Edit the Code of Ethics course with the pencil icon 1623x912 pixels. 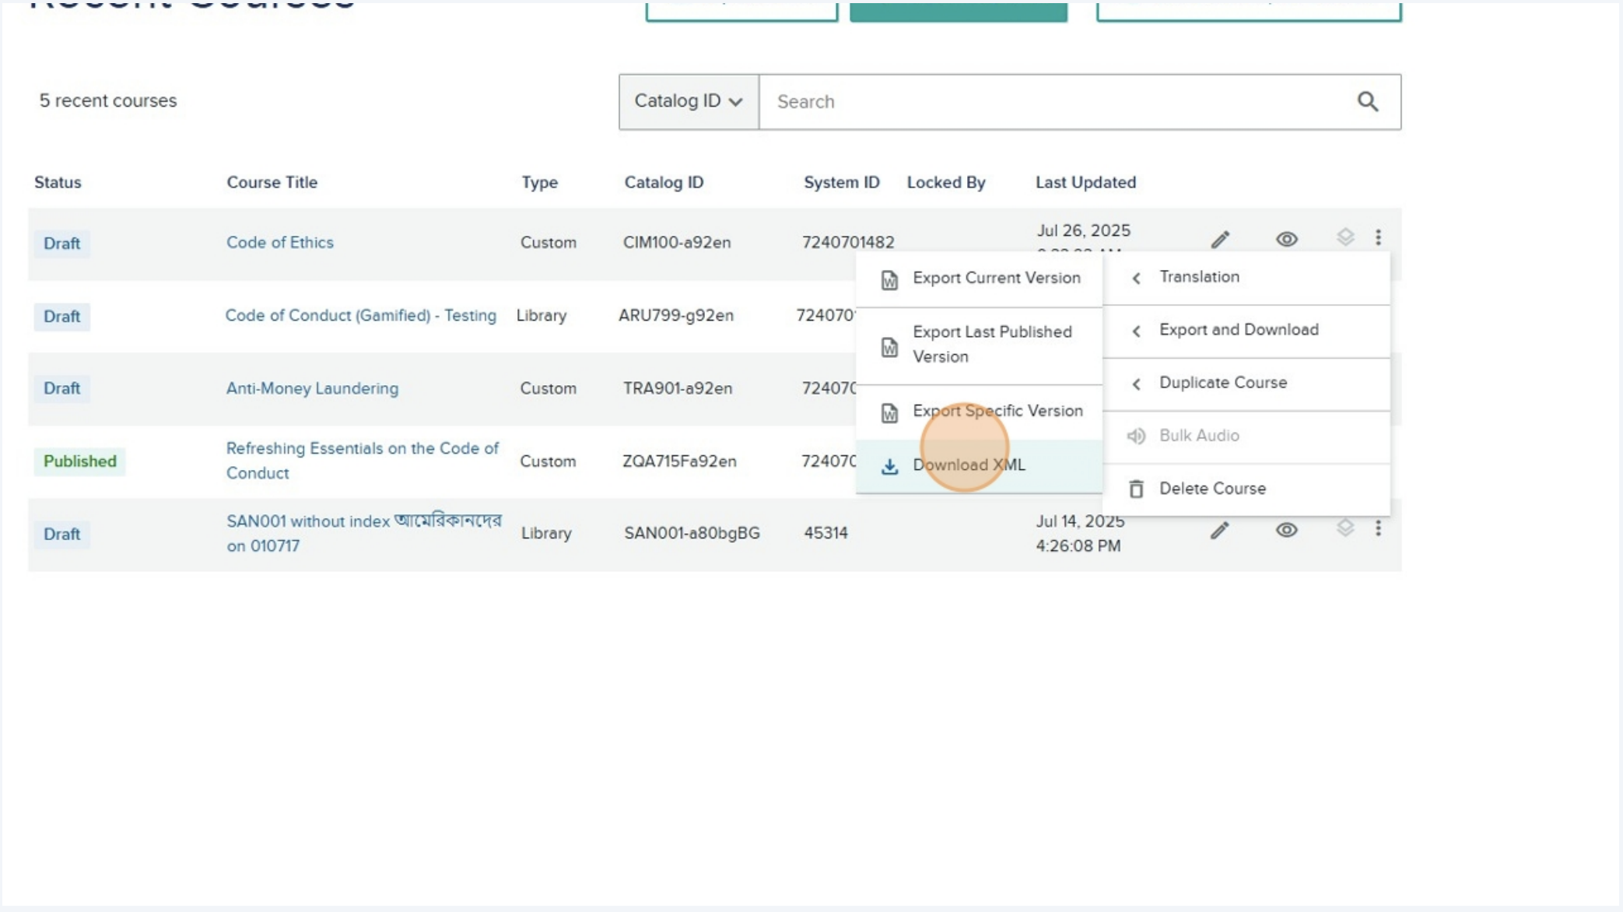1219,239
